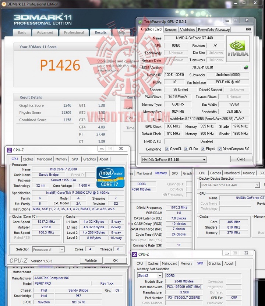The image size is (265, 306).
Task: Minimize the GPU-Z window
Action: coord(227,21)
